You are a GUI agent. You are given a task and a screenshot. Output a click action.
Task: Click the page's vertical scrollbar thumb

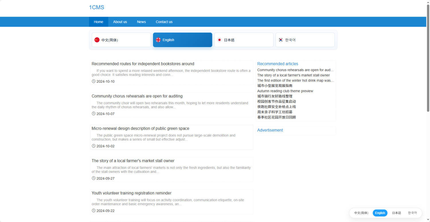click(428, 58)
